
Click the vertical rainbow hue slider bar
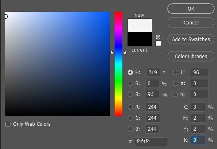pos(118,64)
